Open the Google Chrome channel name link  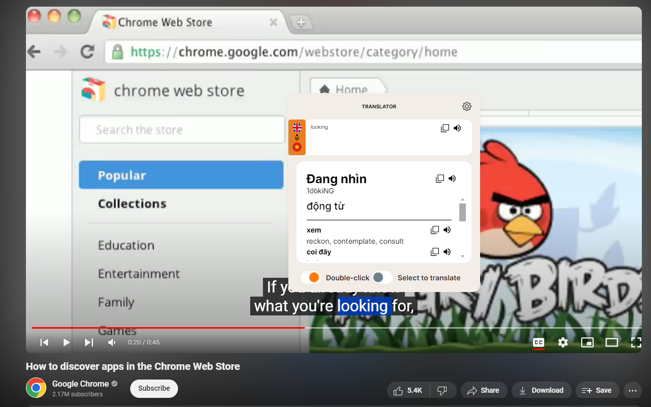click(x=80, y=384)
